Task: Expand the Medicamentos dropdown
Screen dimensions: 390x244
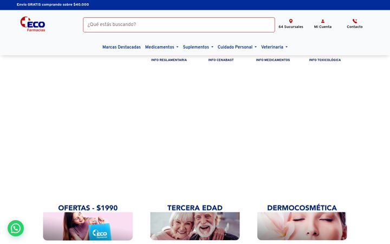Action: (161, 47)
